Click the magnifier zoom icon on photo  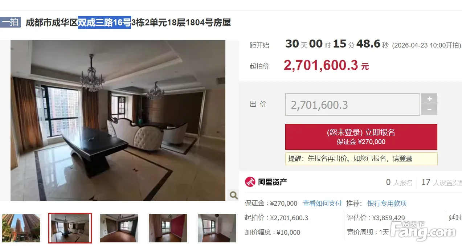(x=233, y=195)
